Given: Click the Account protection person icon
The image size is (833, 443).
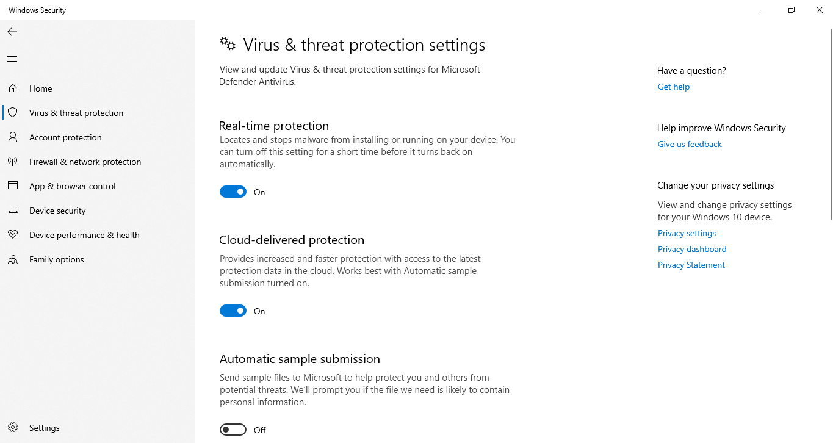Looking at the screenshot, I should (x=13, y=137).
